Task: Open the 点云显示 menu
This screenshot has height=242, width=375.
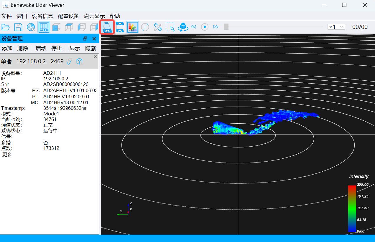Action: pos(94,16)
